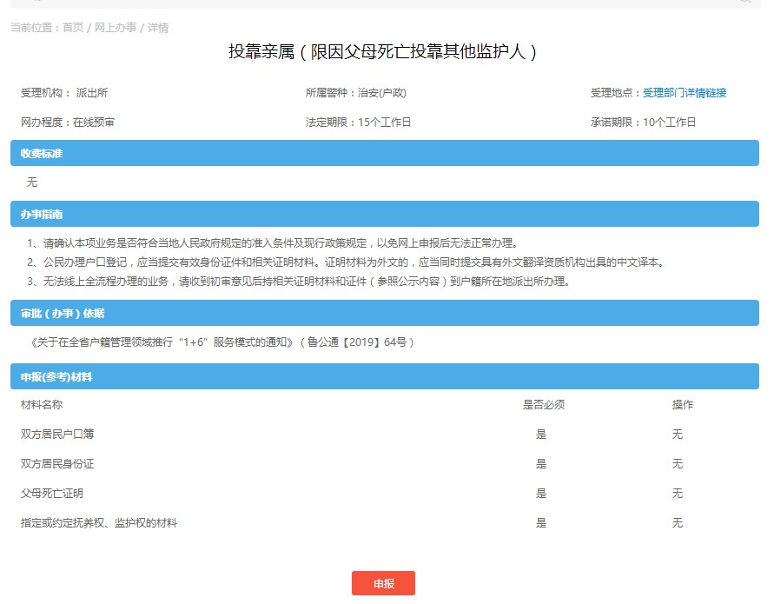Click the 投靠亲属 page title
Screen dimensions: 774x604
[384, 52]
